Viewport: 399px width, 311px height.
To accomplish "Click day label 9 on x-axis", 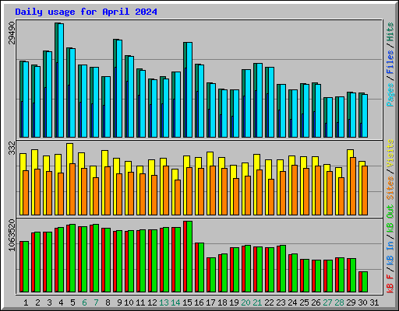I will (x=119, y=302).
